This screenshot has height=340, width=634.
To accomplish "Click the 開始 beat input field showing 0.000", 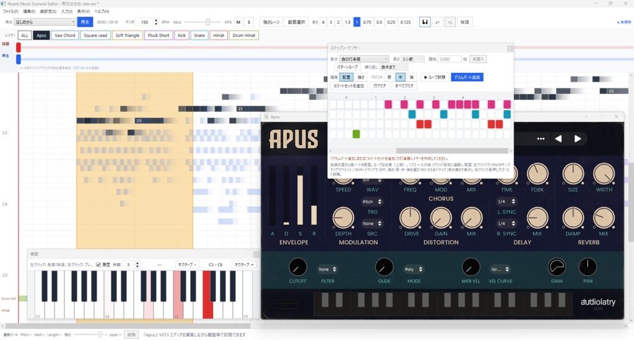I will [x=449, y=59].
